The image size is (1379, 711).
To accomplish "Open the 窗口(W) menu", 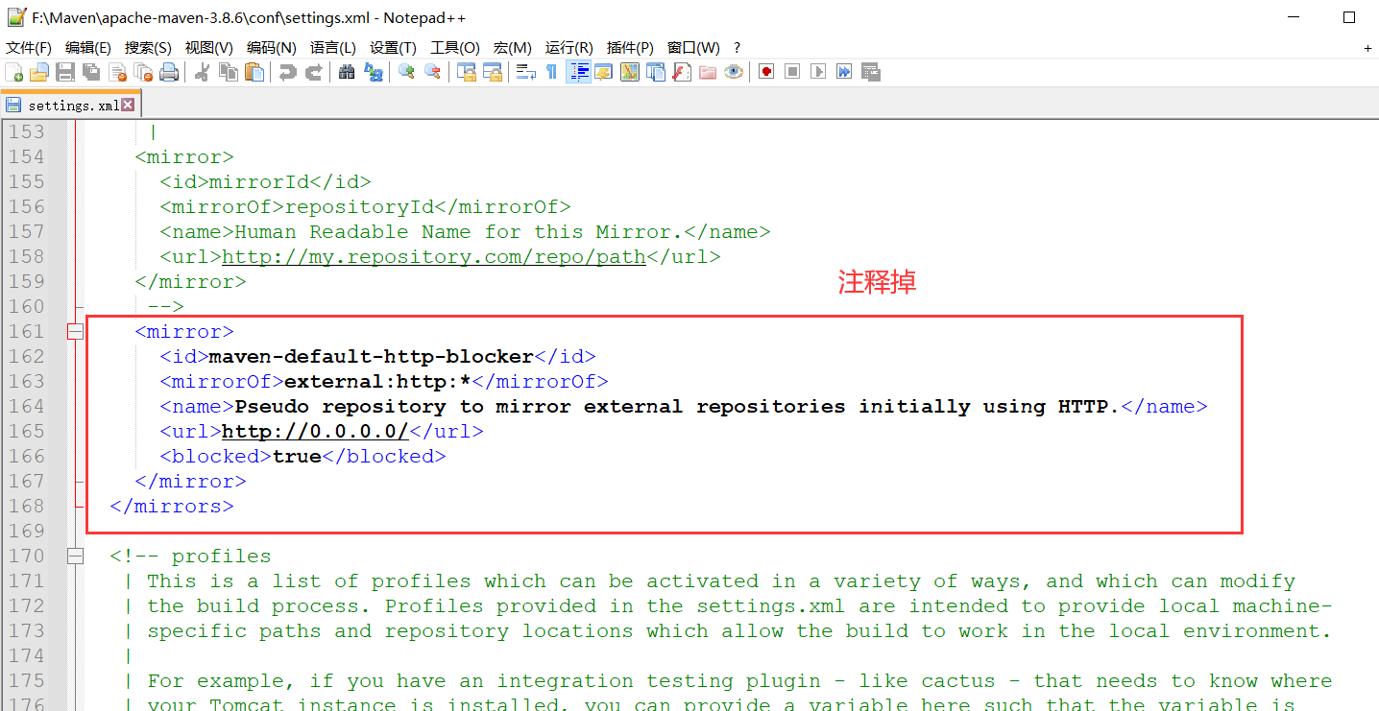I will tap(693, 48).
